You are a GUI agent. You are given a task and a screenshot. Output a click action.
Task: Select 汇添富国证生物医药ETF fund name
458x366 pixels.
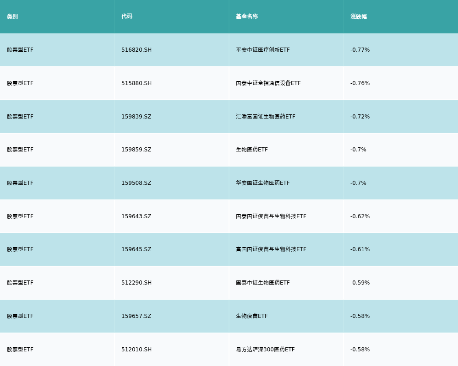pyautogui.click(x=266, y=117)
